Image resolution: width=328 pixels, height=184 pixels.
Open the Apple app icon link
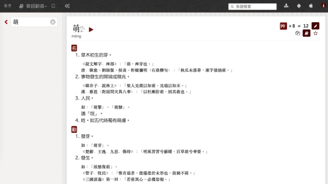pos(311,6)
